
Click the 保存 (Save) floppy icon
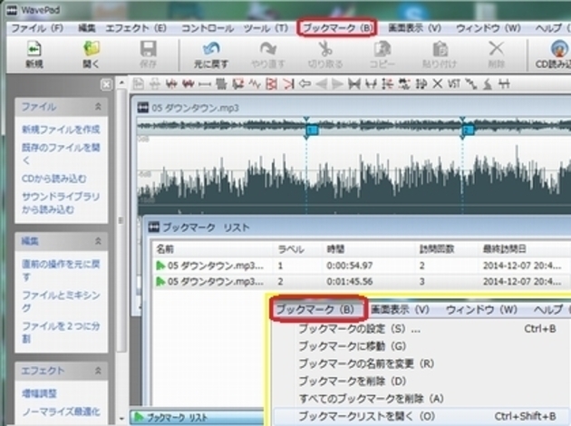pyautogui.click(x=149, y=49)
